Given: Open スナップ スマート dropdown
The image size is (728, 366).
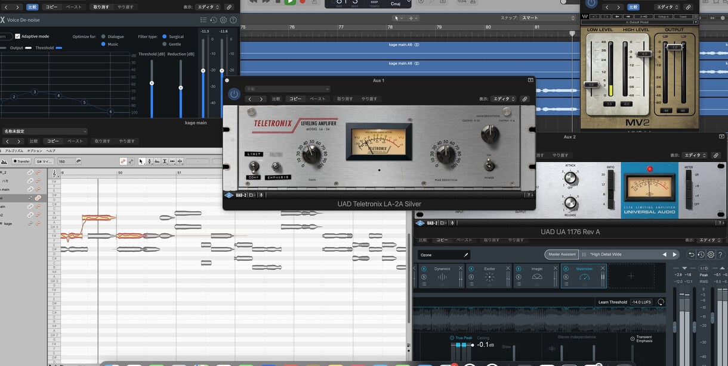Looking at the screenshot, I should coord(548,18).
